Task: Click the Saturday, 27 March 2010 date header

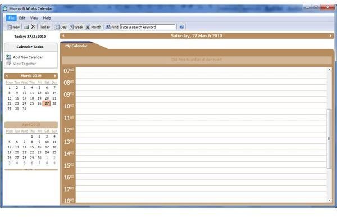Action: click(x=197, y=36)
